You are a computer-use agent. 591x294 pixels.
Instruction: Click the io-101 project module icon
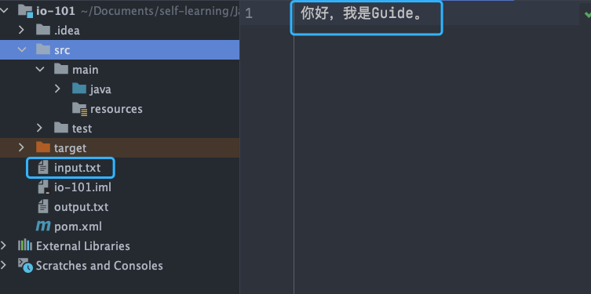click(x=26, y=11)
